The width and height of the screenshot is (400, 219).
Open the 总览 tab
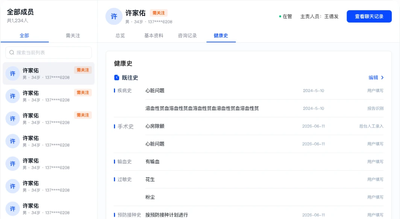[x=120, y=36]
